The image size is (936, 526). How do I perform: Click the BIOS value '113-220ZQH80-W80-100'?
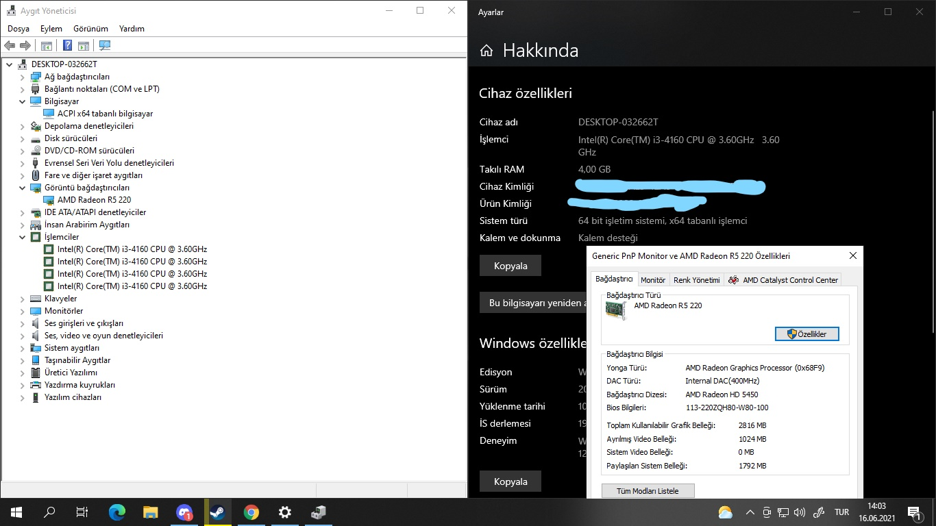[x=727, y=408]
